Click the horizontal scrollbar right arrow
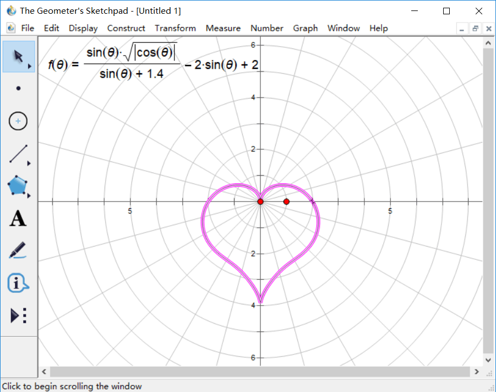The image size is (496, 392). (x=477, y=372)
